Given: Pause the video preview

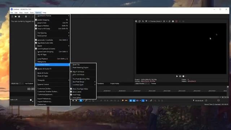Looking at the screenshot, I should (x=180, y=76).
